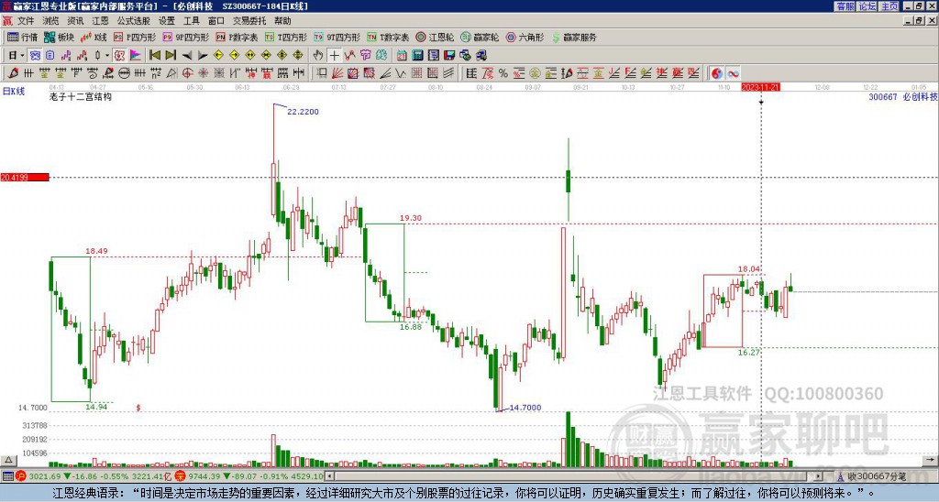Click the 客服 customer service button
The height and width of the screenshot is (502, 939).
845,6
